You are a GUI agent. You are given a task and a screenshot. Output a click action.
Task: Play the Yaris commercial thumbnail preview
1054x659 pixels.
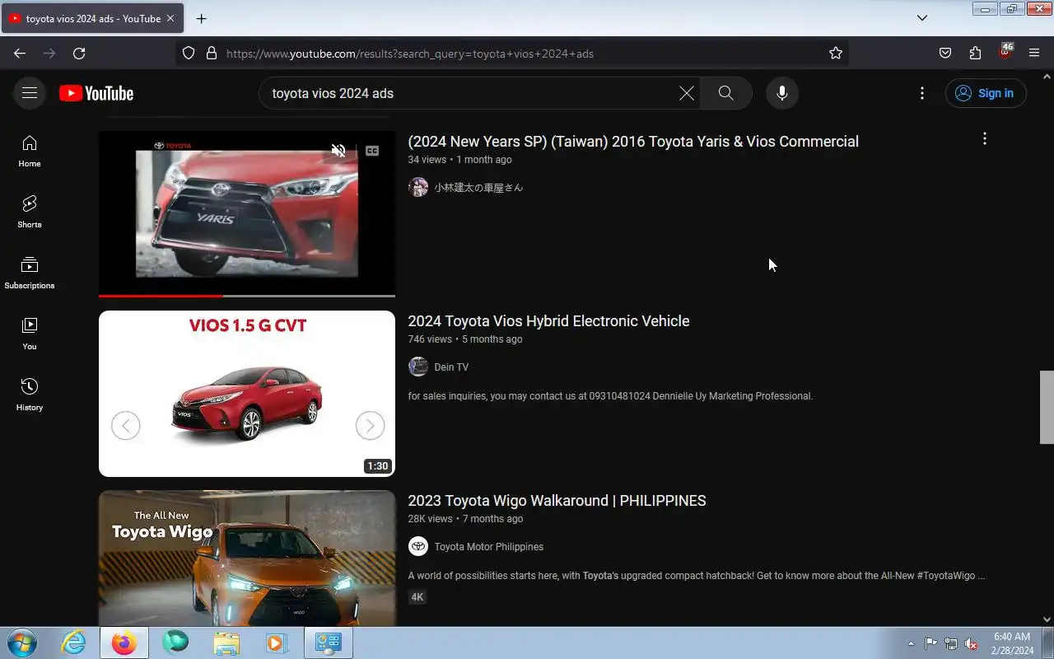click(x=247, y=213)
